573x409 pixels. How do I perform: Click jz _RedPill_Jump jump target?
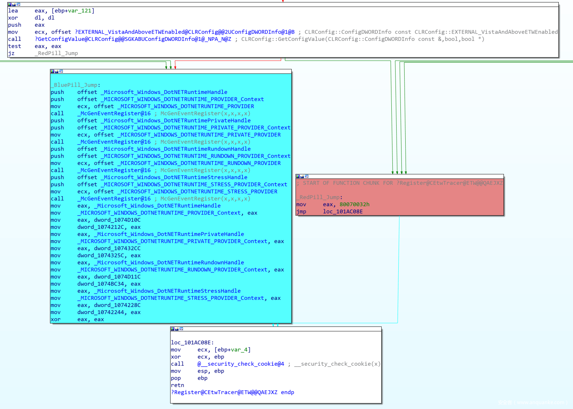coord(56,53)
